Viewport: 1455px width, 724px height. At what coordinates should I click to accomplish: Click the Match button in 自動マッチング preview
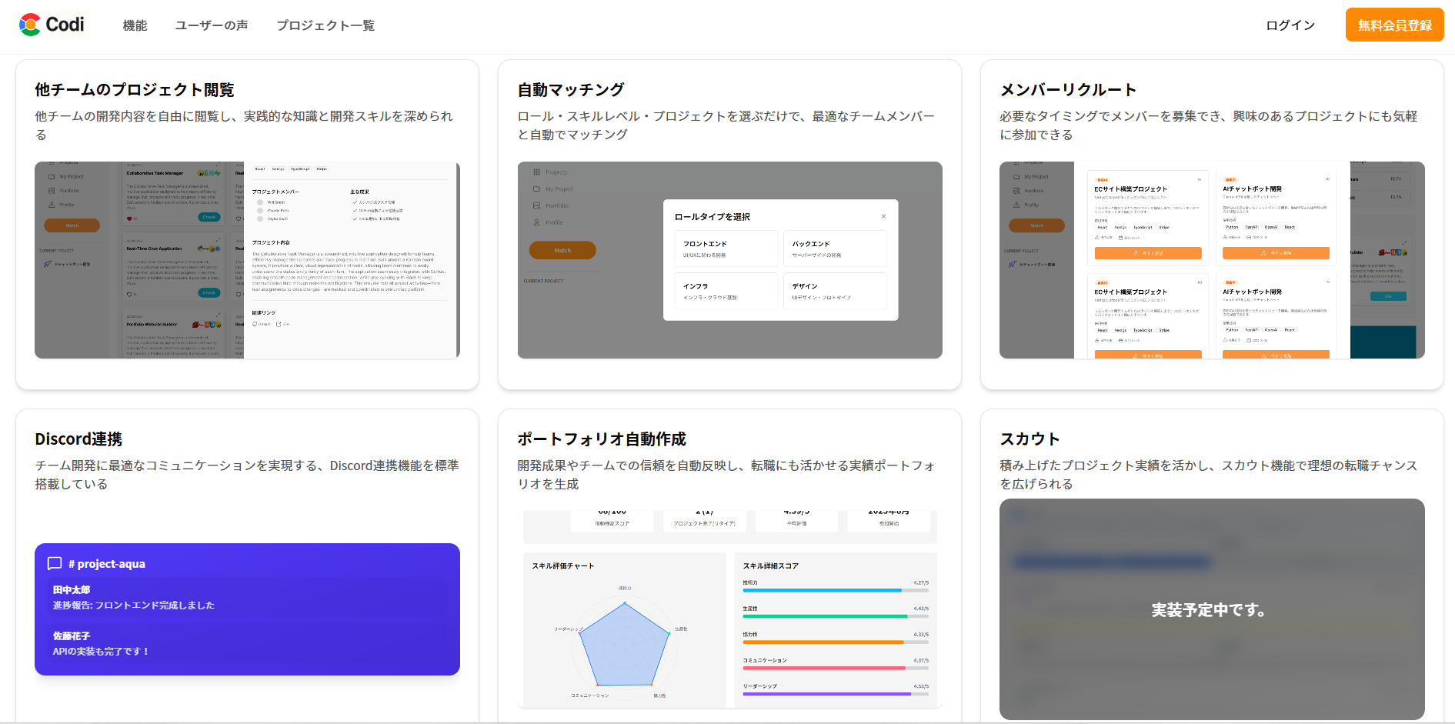(562, 250)
